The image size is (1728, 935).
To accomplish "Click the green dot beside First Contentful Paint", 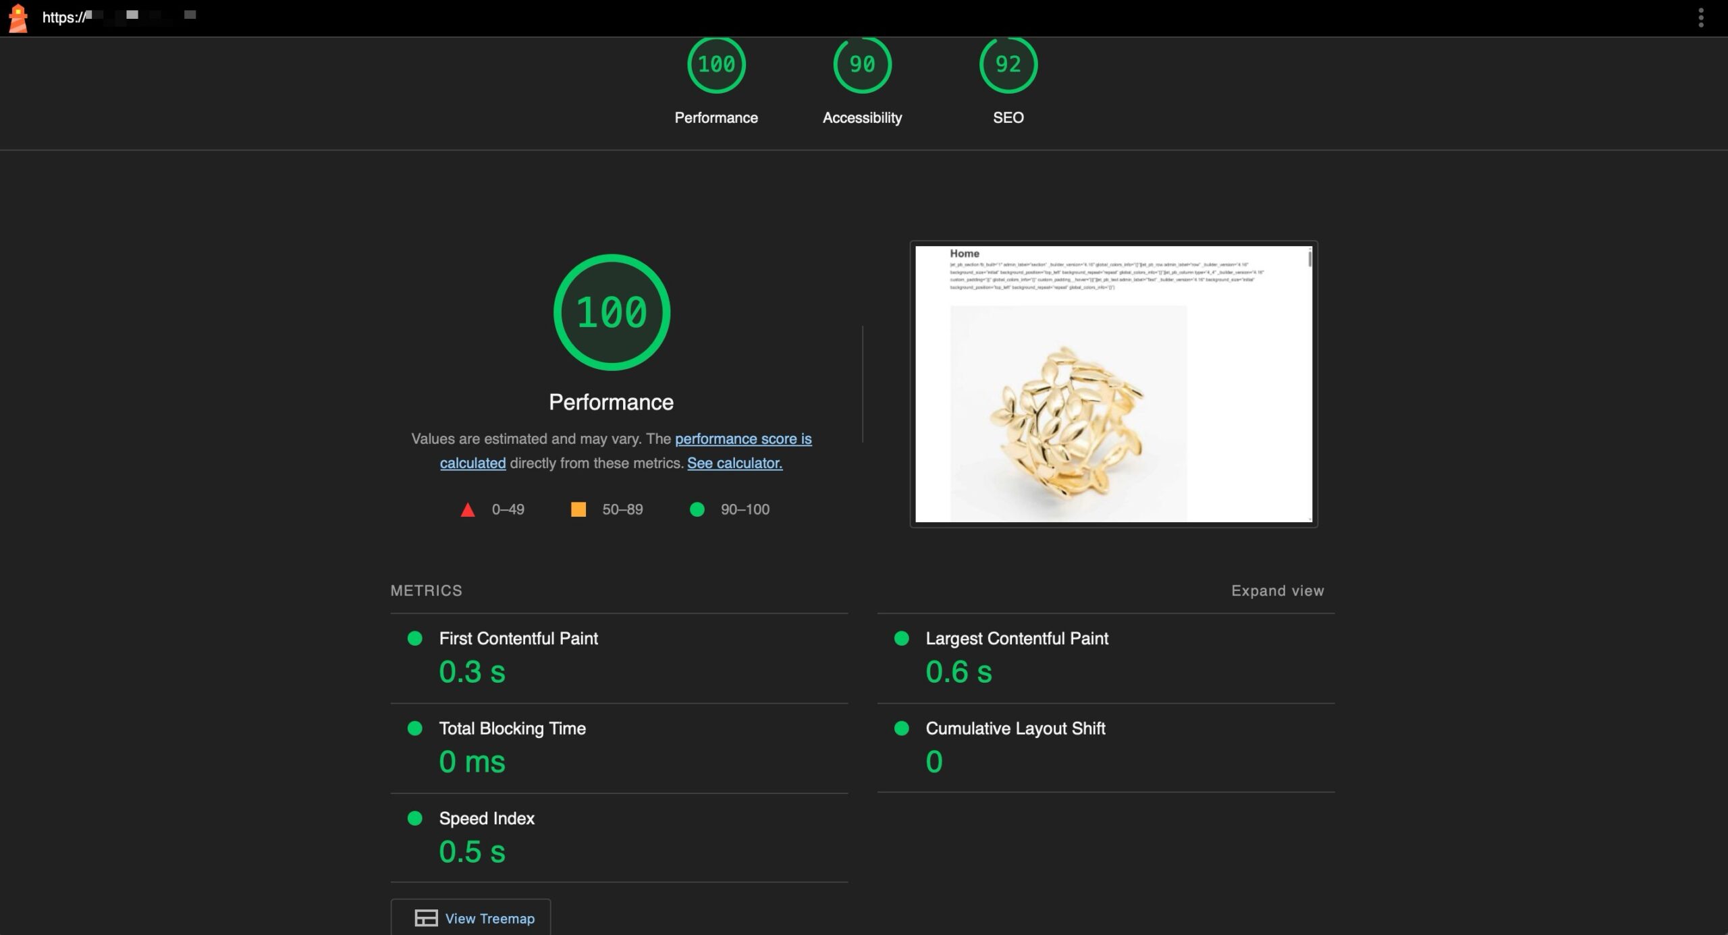I will click(415, 638).
